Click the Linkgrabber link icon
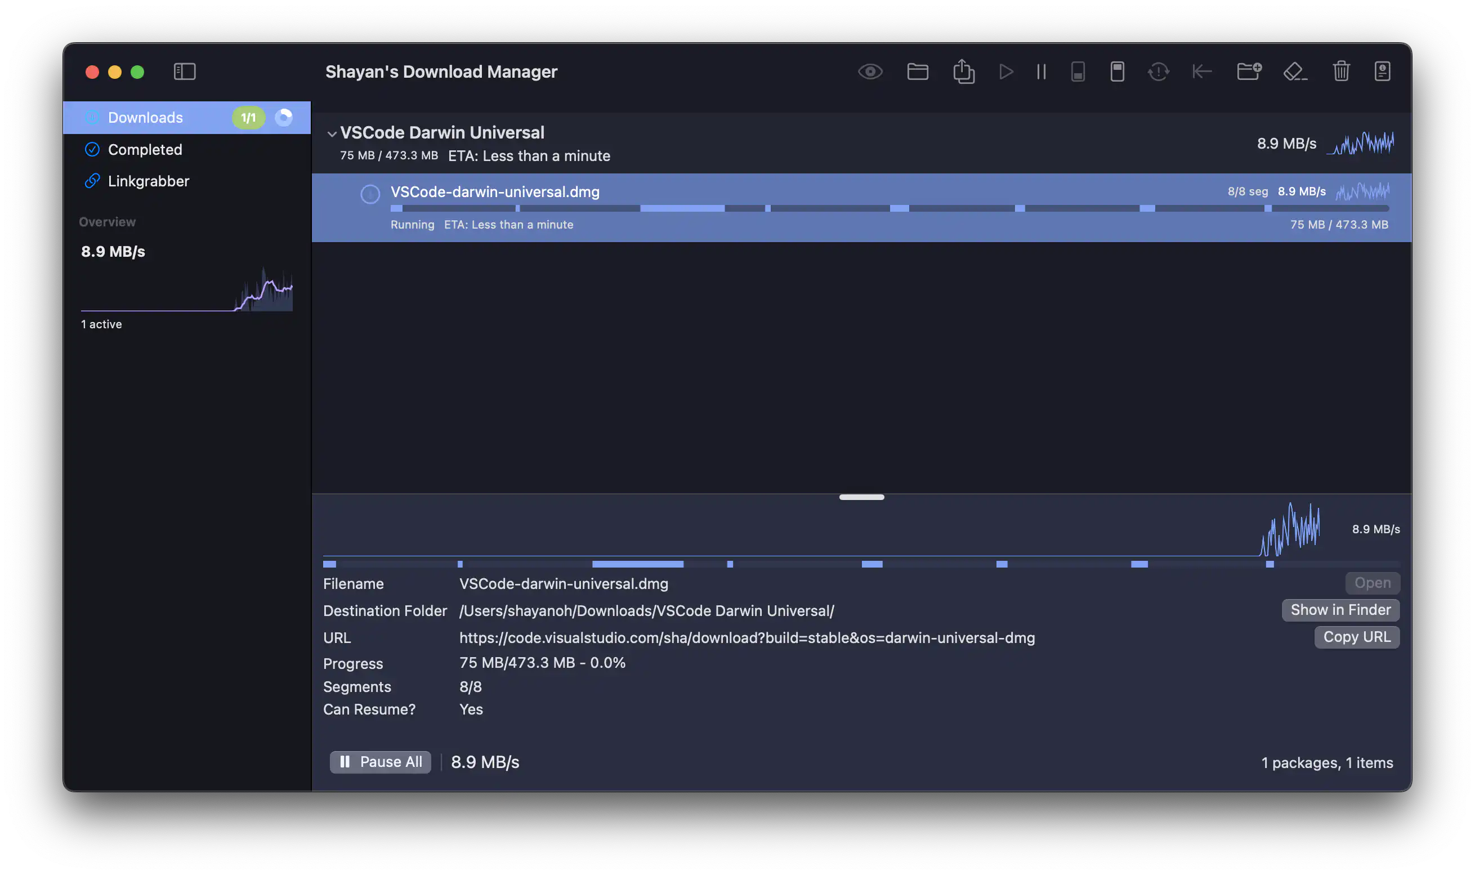This screenshot has height=875, width=1475. pos(92,181)
